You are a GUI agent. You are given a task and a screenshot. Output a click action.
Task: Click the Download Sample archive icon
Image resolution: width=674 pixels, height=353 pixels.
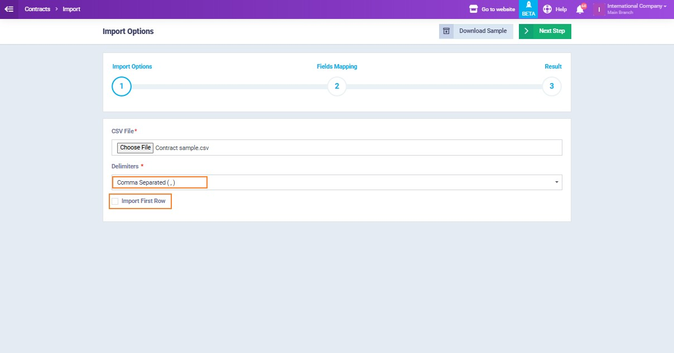[x=446, y=31]
